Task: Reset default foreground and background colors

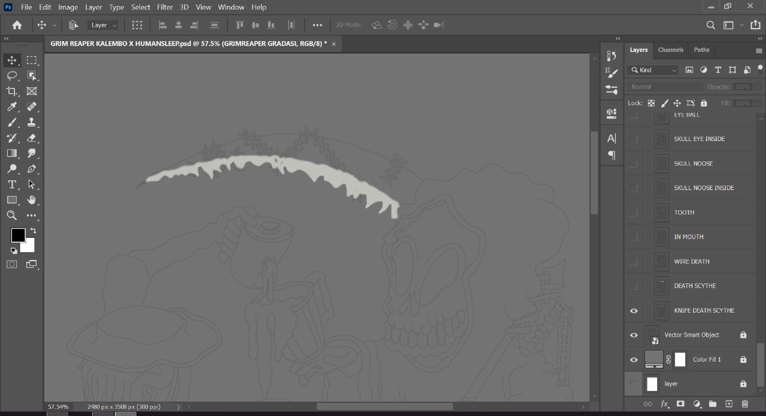Action: (14, 250)
